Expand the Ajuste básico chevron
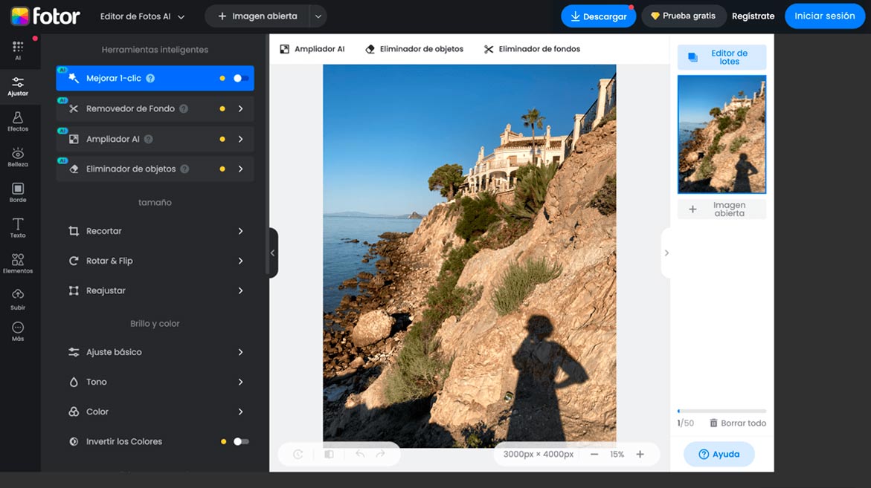Screen dimensions: 871x488 pyautogui.click(x=240, y=352)
